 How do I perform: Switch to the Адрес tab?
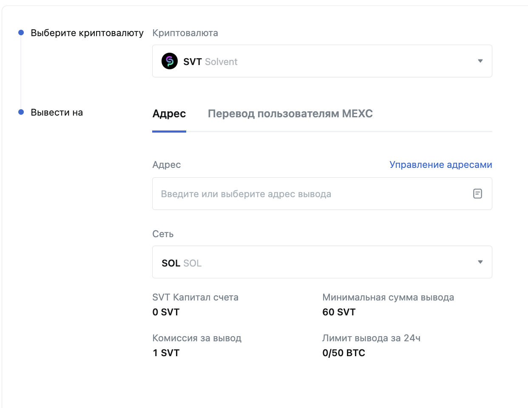[x=169, y=114]
